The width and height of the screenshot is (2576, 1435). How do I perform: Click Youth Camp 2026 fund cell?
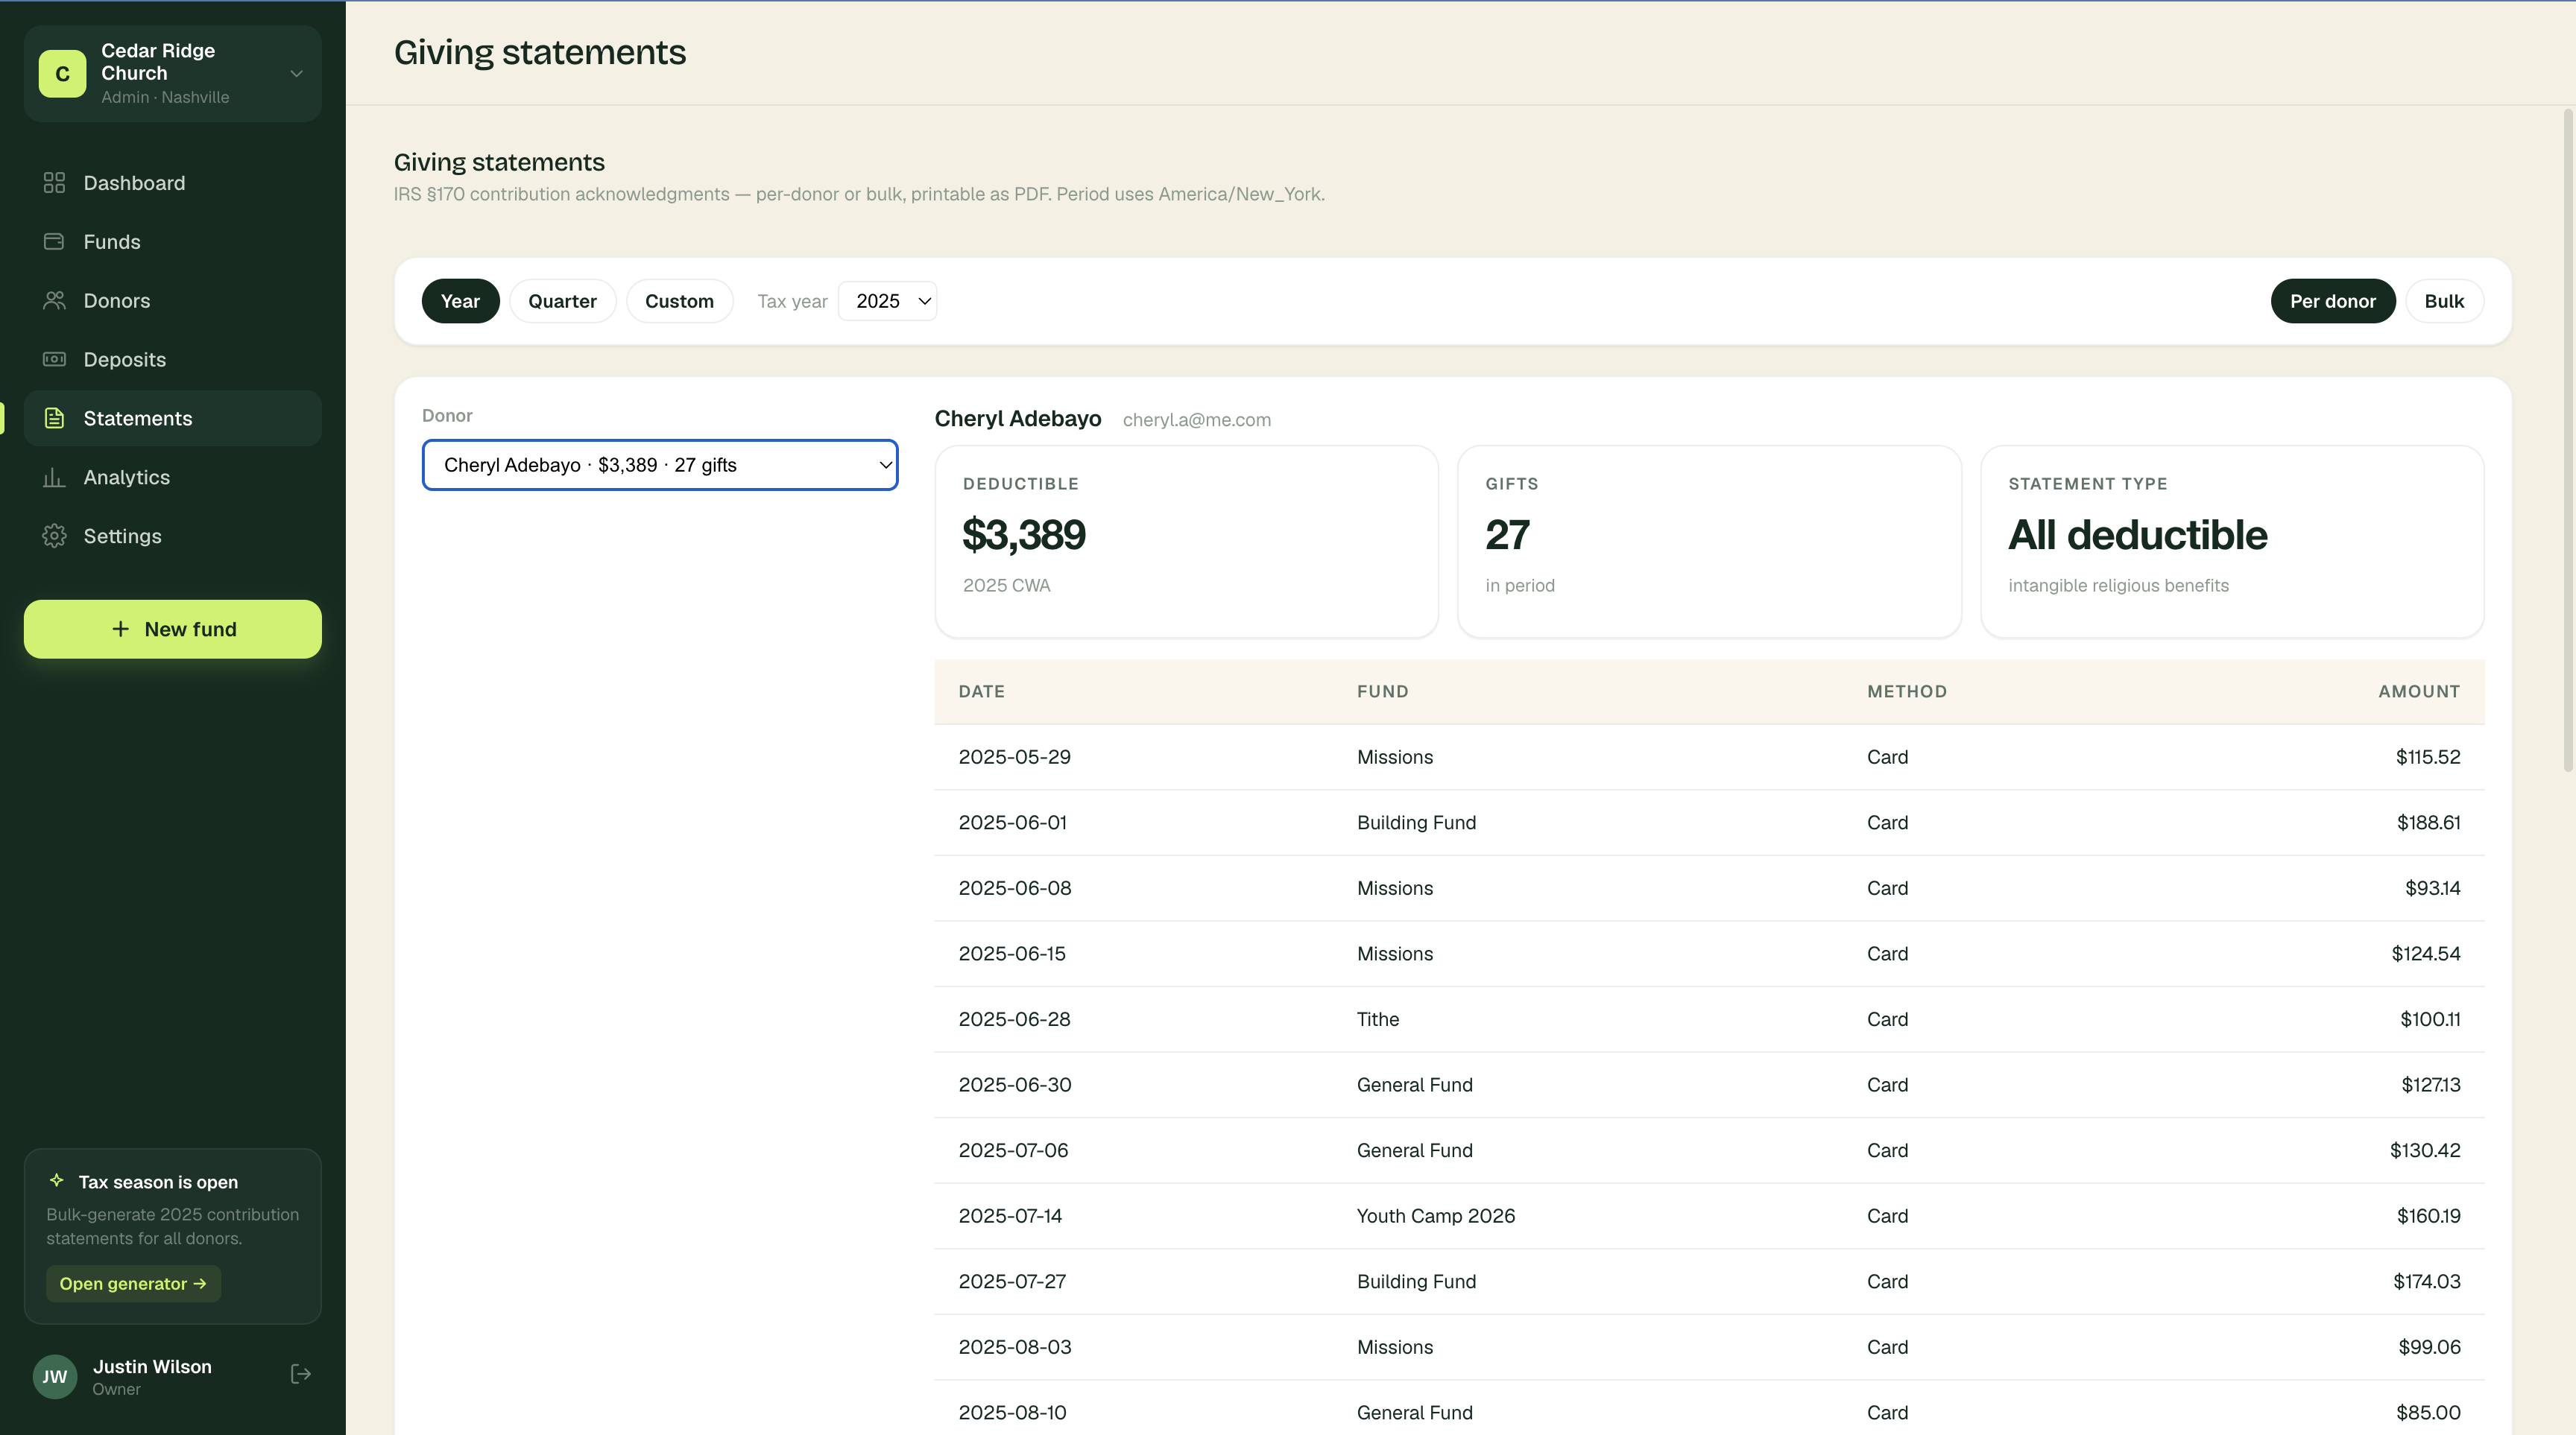pos(1435,1216)
